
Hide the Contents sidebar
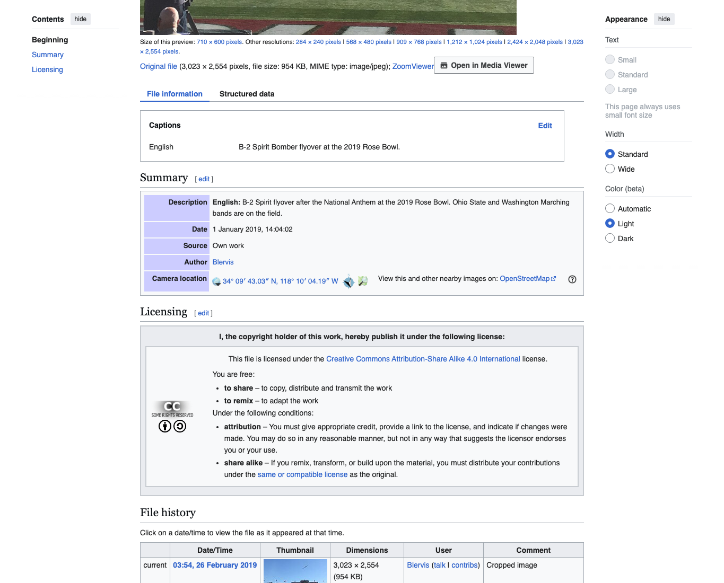point(81,19)
